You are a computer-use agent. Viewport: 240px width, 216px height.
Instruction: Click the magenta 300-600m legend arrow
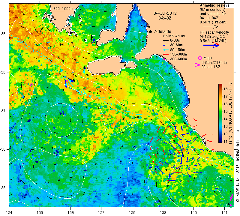(166, 59)
